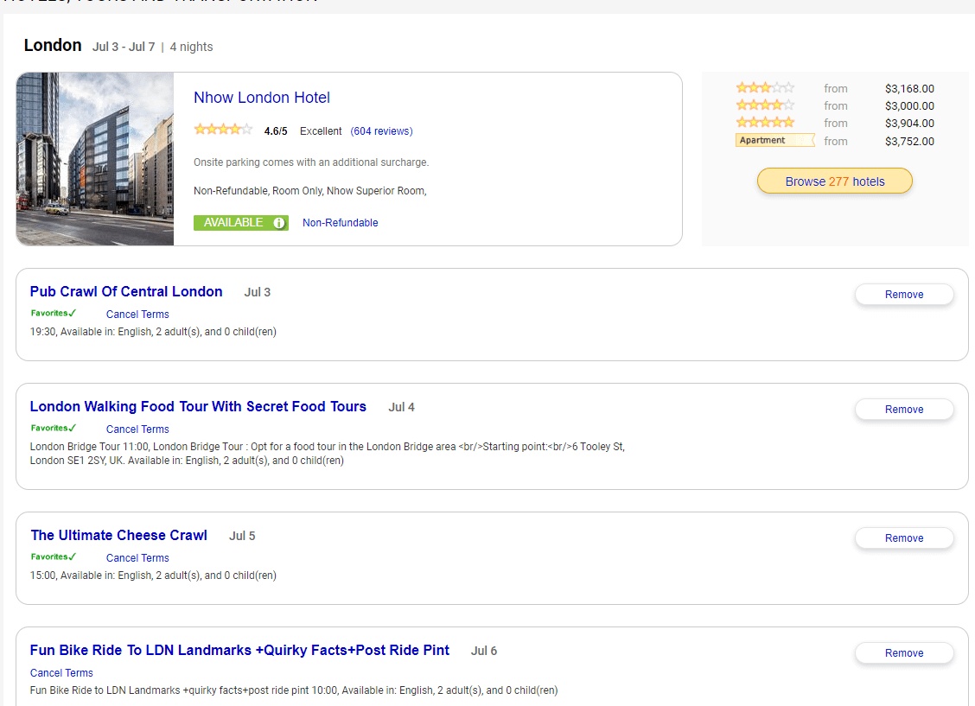The height and width of the screenshot is (706, 975).
Task: Click Favorites checkmark under Walking Food Tour
Action: pyautogui.click(x=54, y=429)
